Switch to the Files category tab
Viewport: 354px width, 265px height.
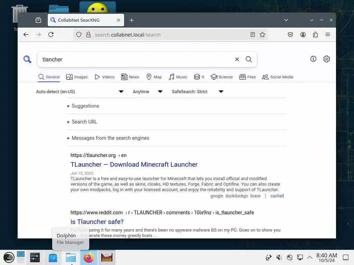point(248,77)
